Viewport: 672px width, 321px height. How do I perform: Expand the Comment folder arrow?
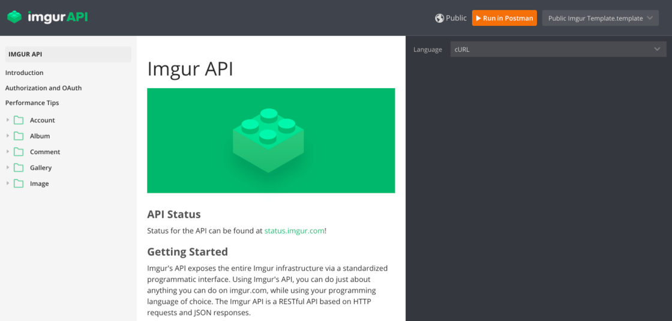tap(8, 152)
